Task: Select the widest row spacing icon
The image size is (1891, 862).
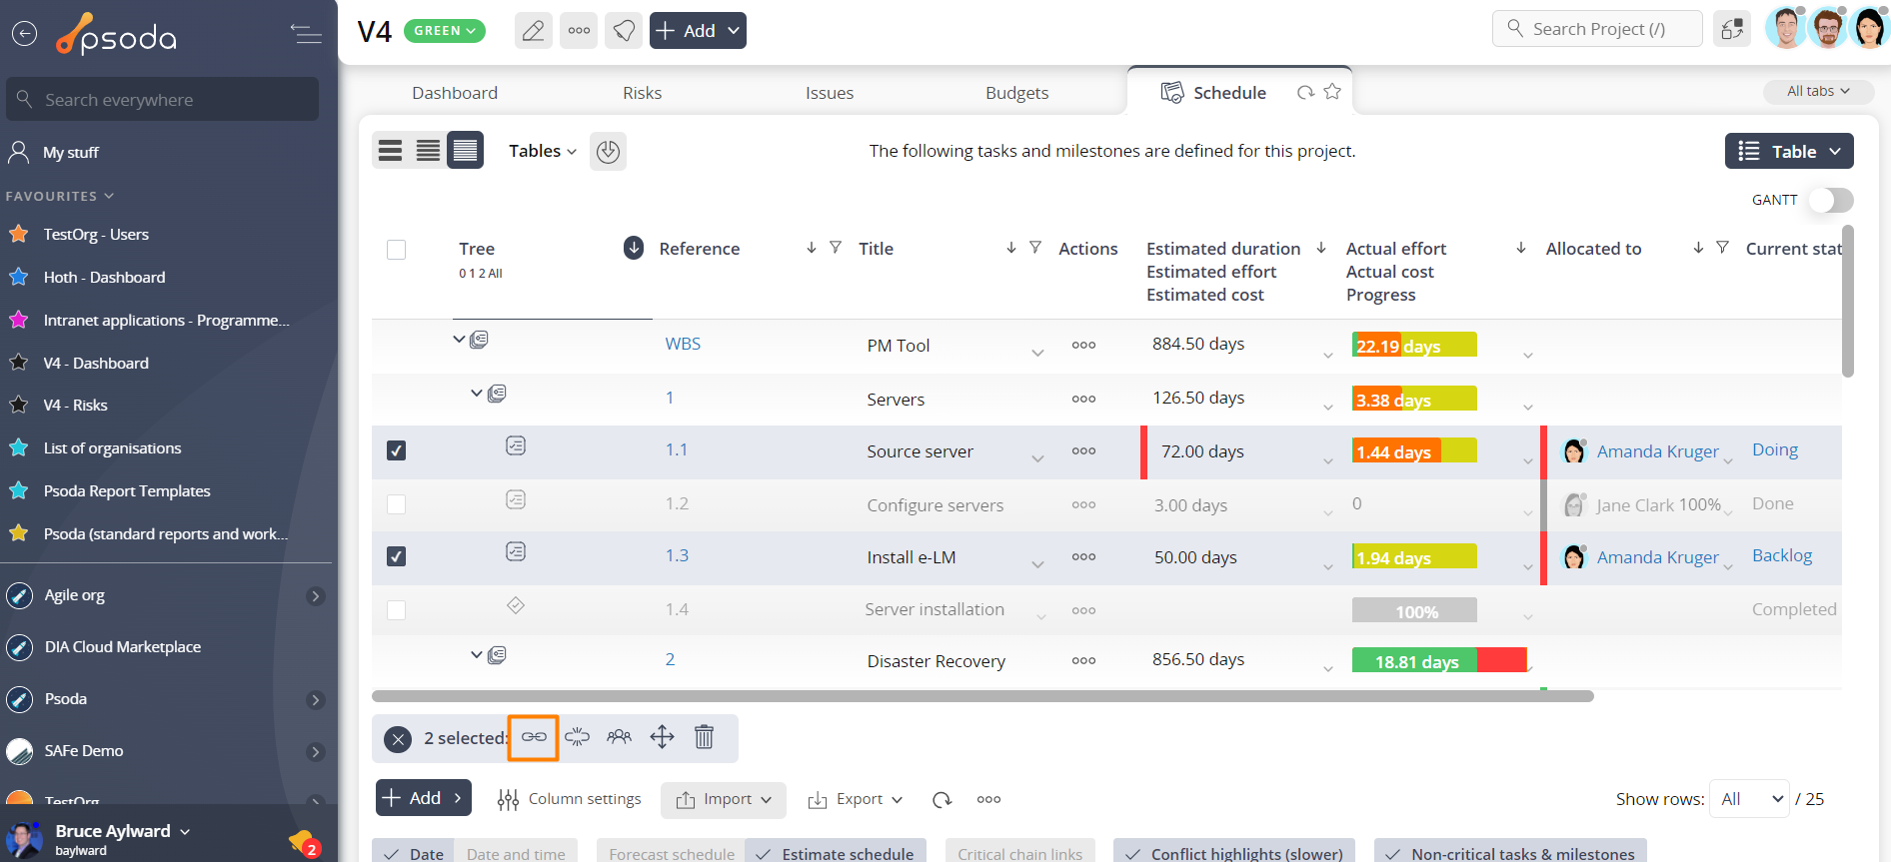Action: [x=391, y=151]
